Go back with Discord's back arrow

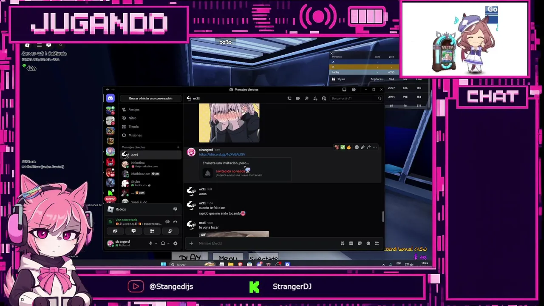click(108, 90)
